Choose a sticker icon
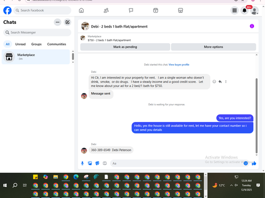 [98, 163]
